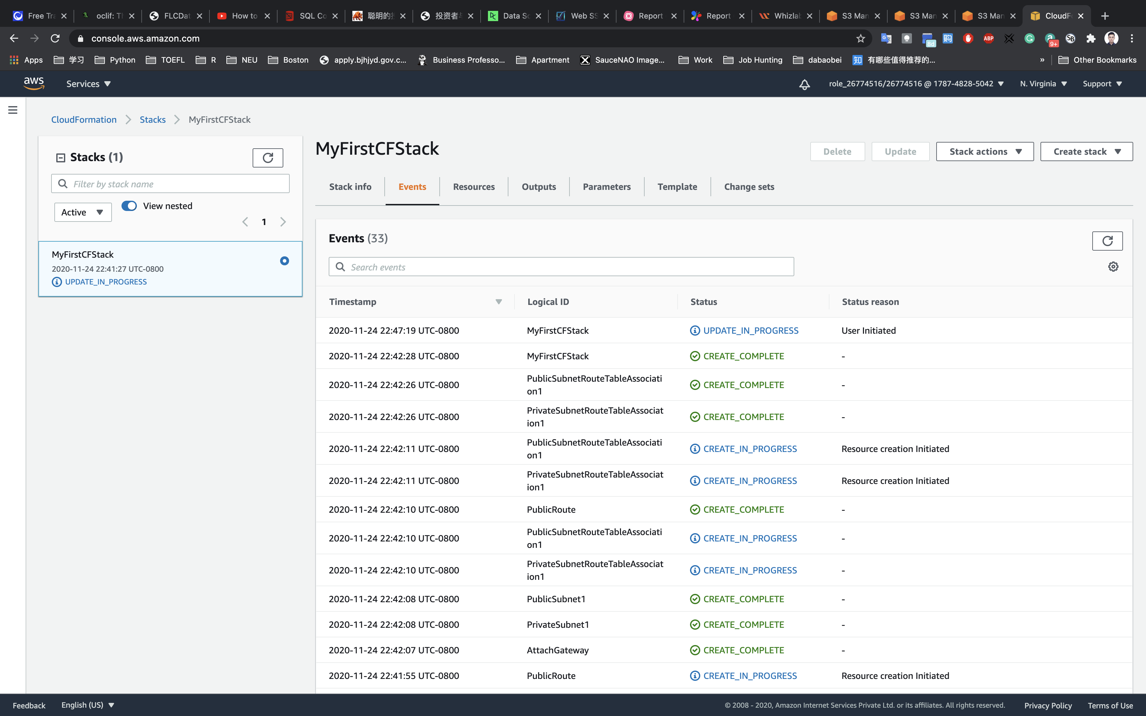Select MyFirstCFStack radio button
Screen dimensions: 1146x716
[x=284, y=261]
